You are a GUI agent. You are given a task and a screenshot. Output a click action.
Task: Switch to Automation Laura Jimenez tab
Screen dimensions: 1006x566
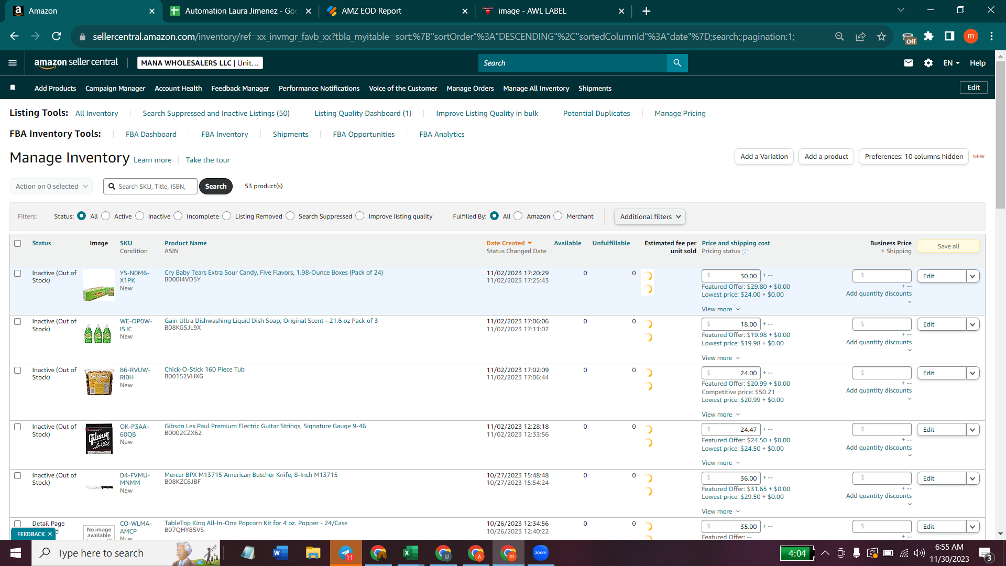(x=240, y=11)
